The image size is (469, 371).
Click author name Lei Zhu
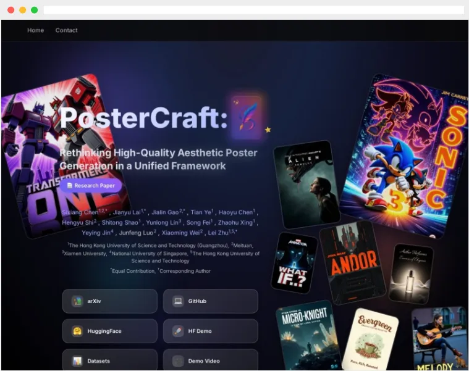(218, 233)
